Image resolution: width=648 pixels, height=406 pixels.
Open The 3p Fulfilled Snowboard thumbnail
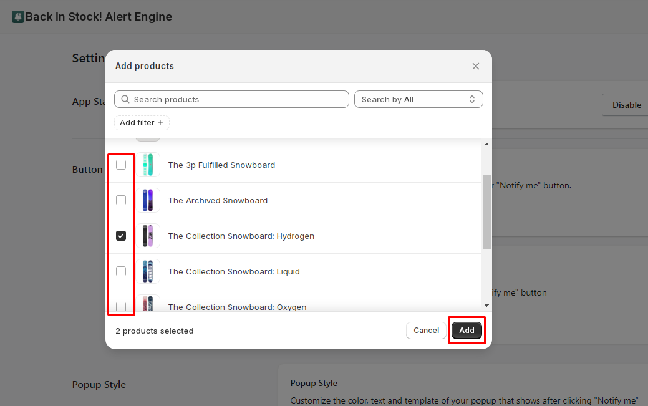147,165
